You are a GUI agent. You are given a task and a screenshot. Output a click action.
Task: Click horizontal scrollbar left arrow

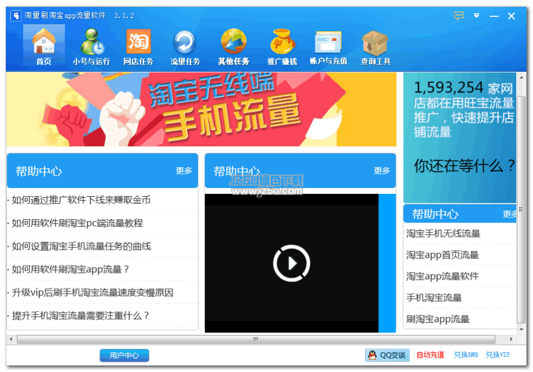[x=11, y=339]
